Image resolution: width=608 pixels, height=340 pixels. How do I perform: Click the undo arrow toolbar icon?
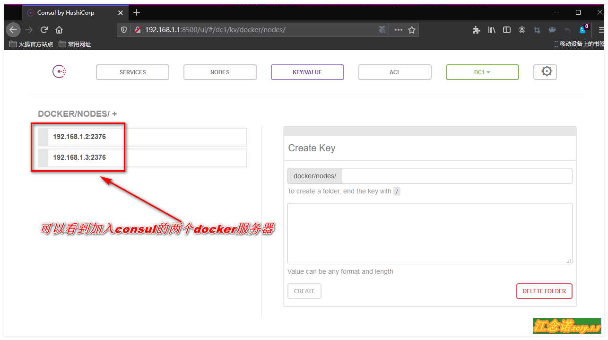point(567,30)
